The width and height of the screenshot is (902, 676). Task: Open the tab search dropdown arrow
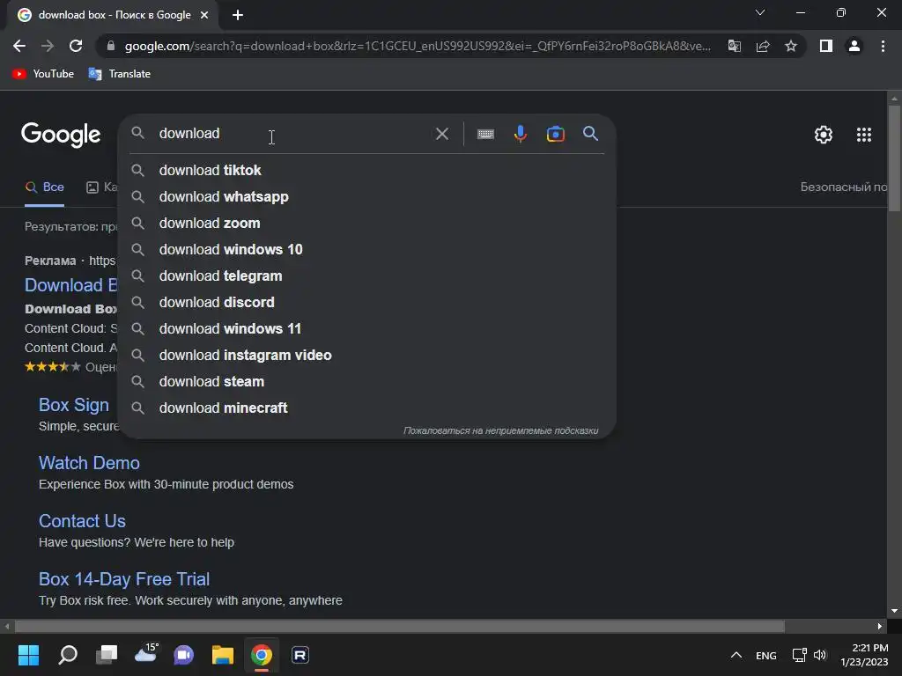pos(760,12)
